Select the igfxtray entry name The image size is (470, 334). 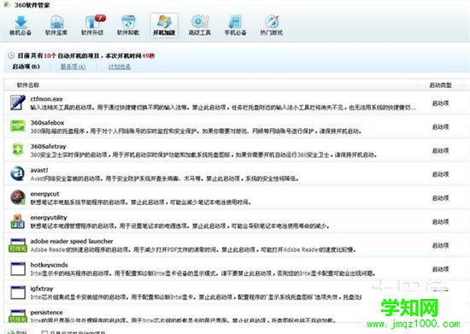(x=42, y=289)
